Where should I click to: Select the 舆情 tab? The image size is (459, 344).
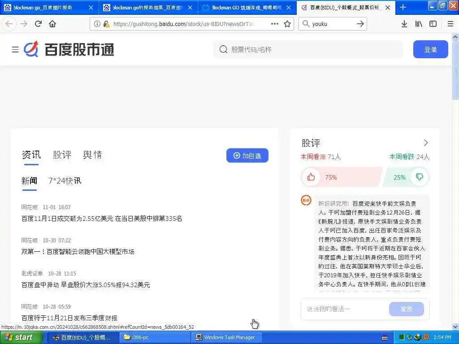tap(92, 155)
